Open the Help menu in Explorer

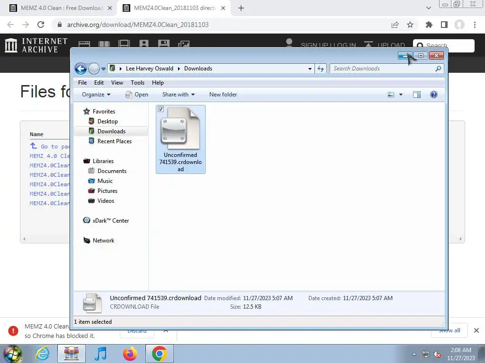[x=158, y=83]
